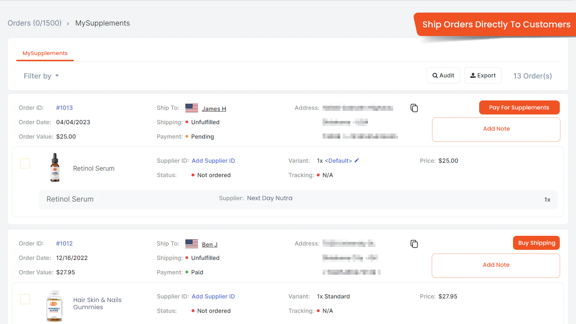Open MySupplements breadcrumb item
The width and height of the screenshot is (576, 324).
pyautogui.click(x=103, y=23)
